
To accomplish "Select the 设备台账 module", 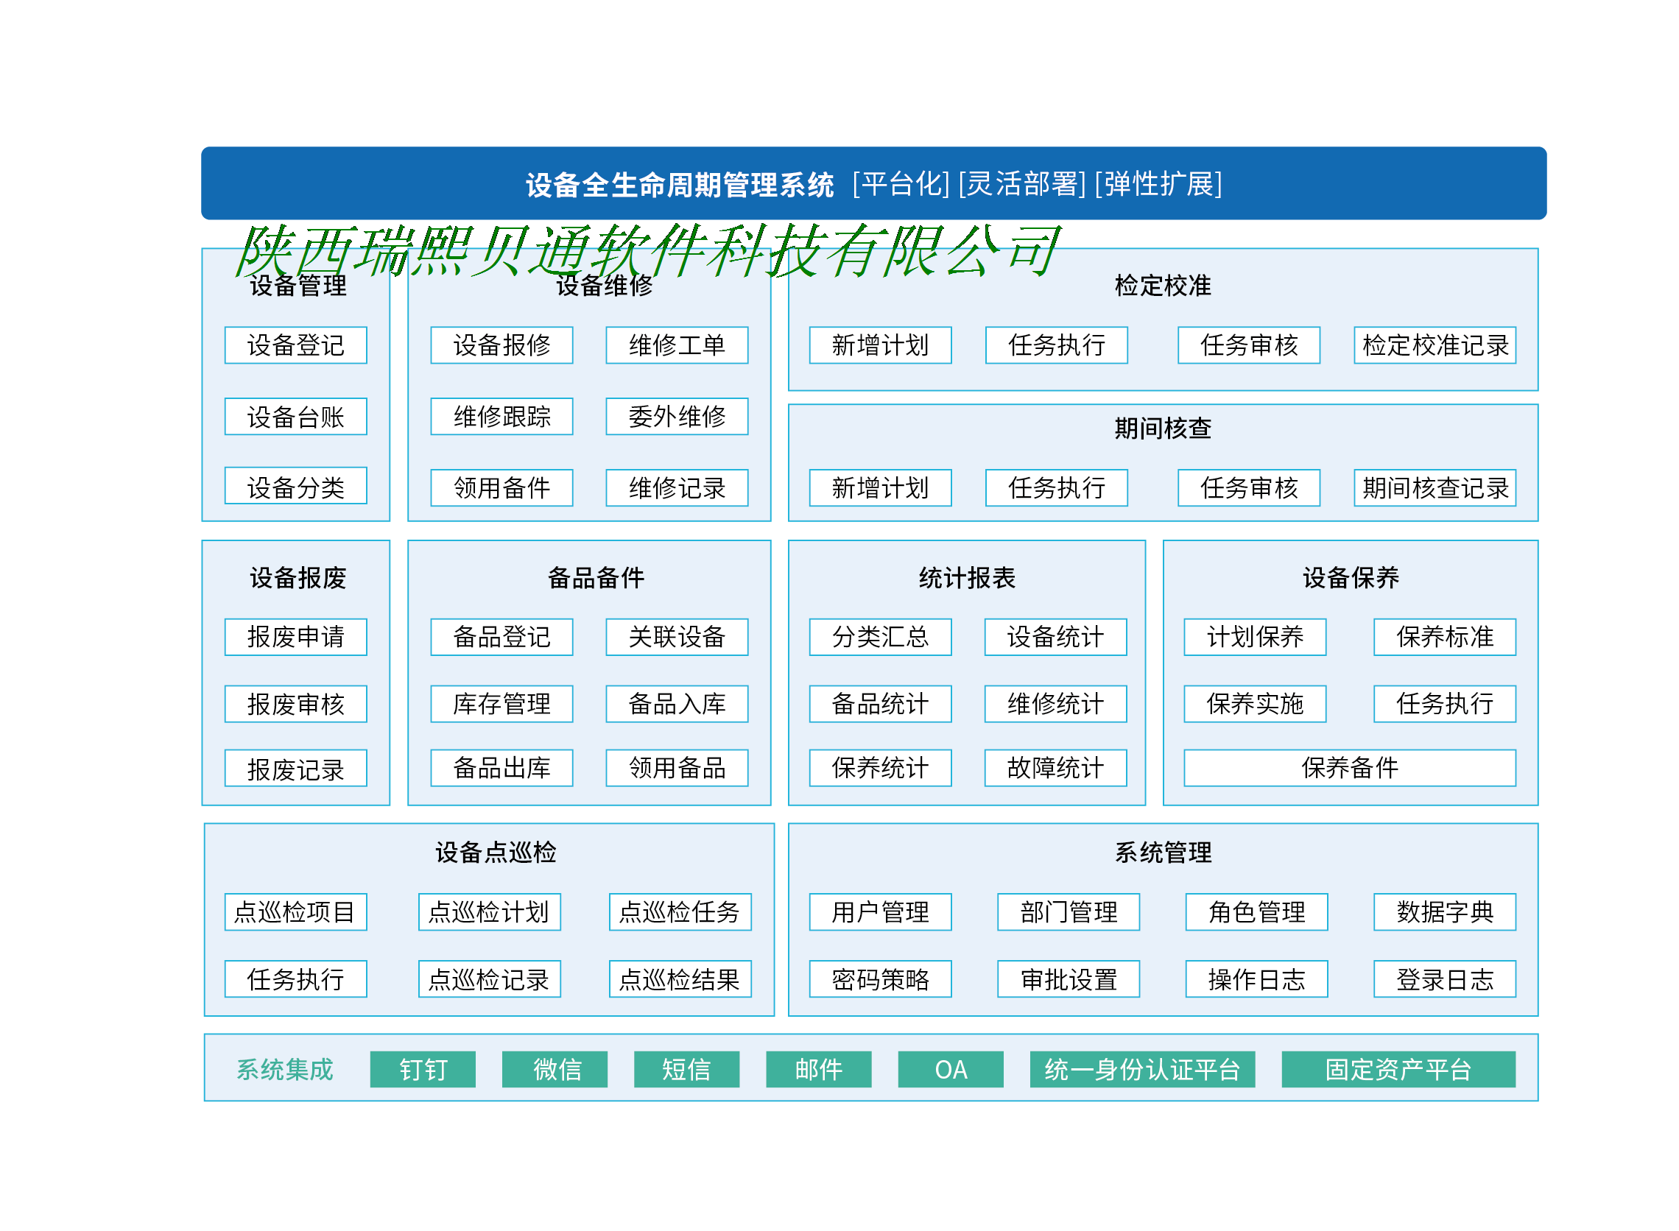I will click(296, 417).
